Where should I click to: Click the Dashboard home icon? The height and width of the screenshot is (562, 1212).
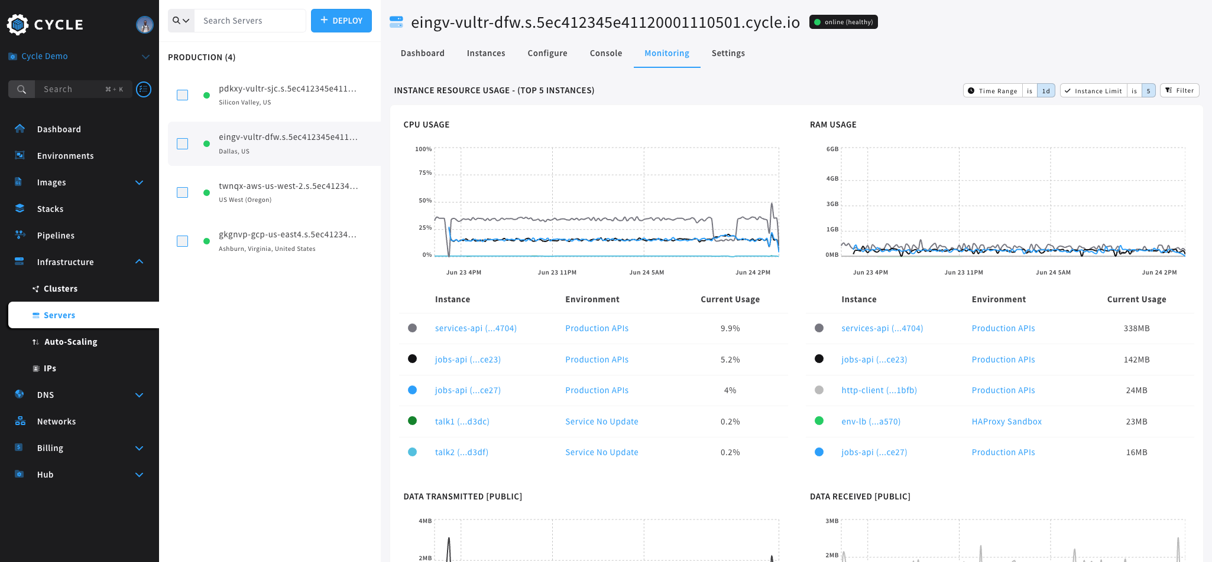(x=20, y=129)
